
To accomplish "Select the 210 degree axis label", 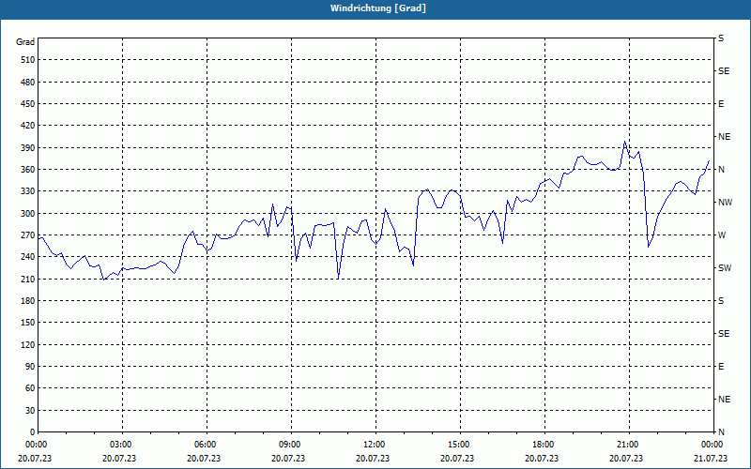I will point(27,279).
